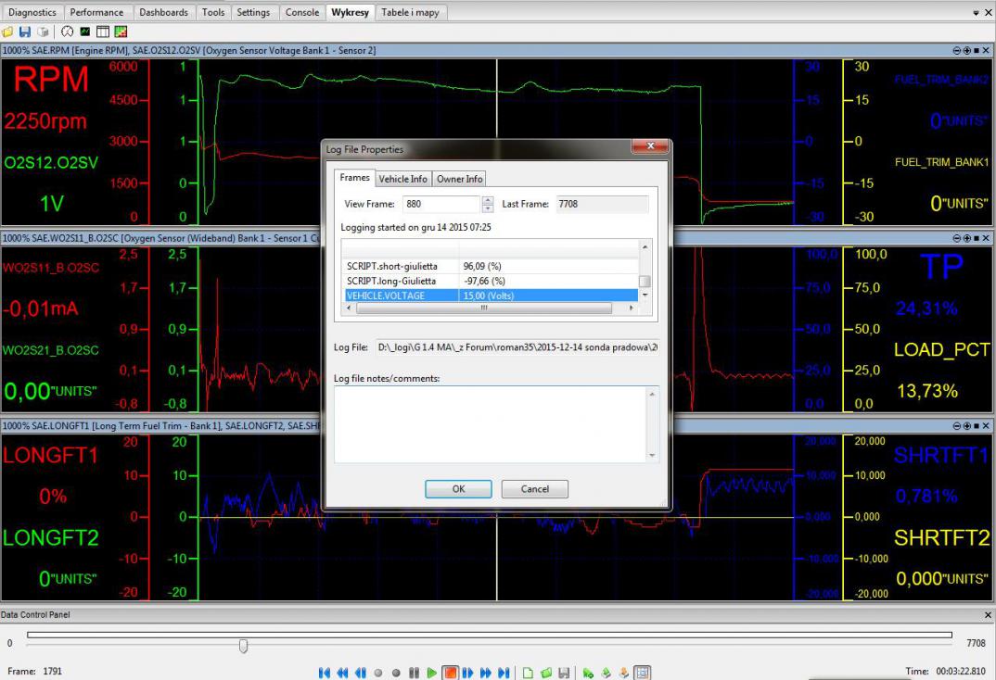Click the green oscilloscope chart icon in toolbar
Image resolution: width=996 pixels, height=680 pixels.
[x=86, y=31]
